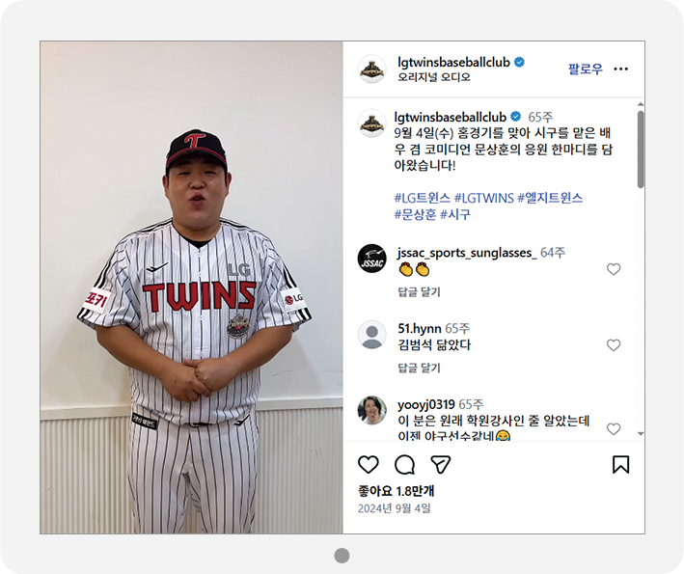Like 51.hynn comment heart
Screen dimensions: 684x574
pyautogui.click(x=614, y=345)
